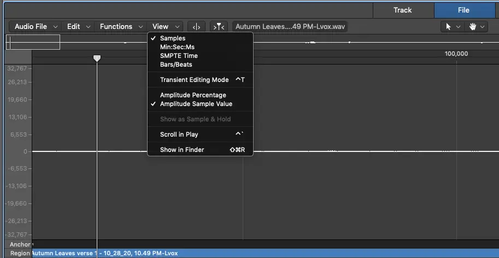Select Amplitude Sample Value option

(x=196, y=104)
